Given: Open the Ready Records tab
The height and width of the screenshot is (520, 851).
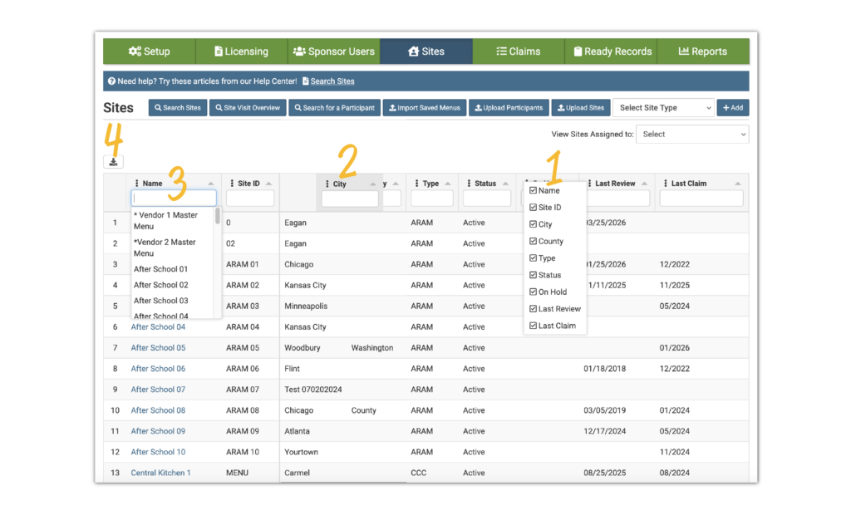Looking at the screenshot, I should pyautogui.click(x=611, y=52).
